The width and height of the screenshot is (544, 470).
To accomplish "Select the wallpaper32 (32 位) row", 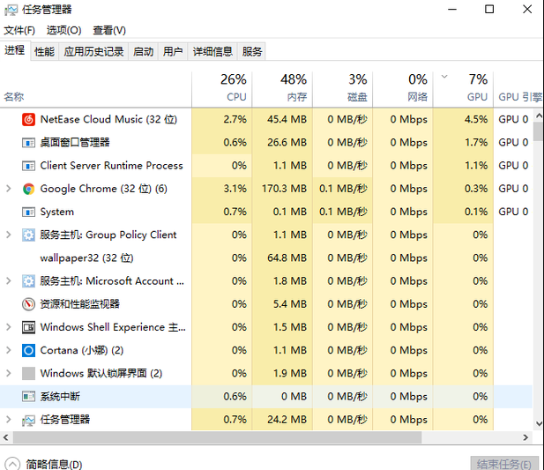I will (266, 258).
